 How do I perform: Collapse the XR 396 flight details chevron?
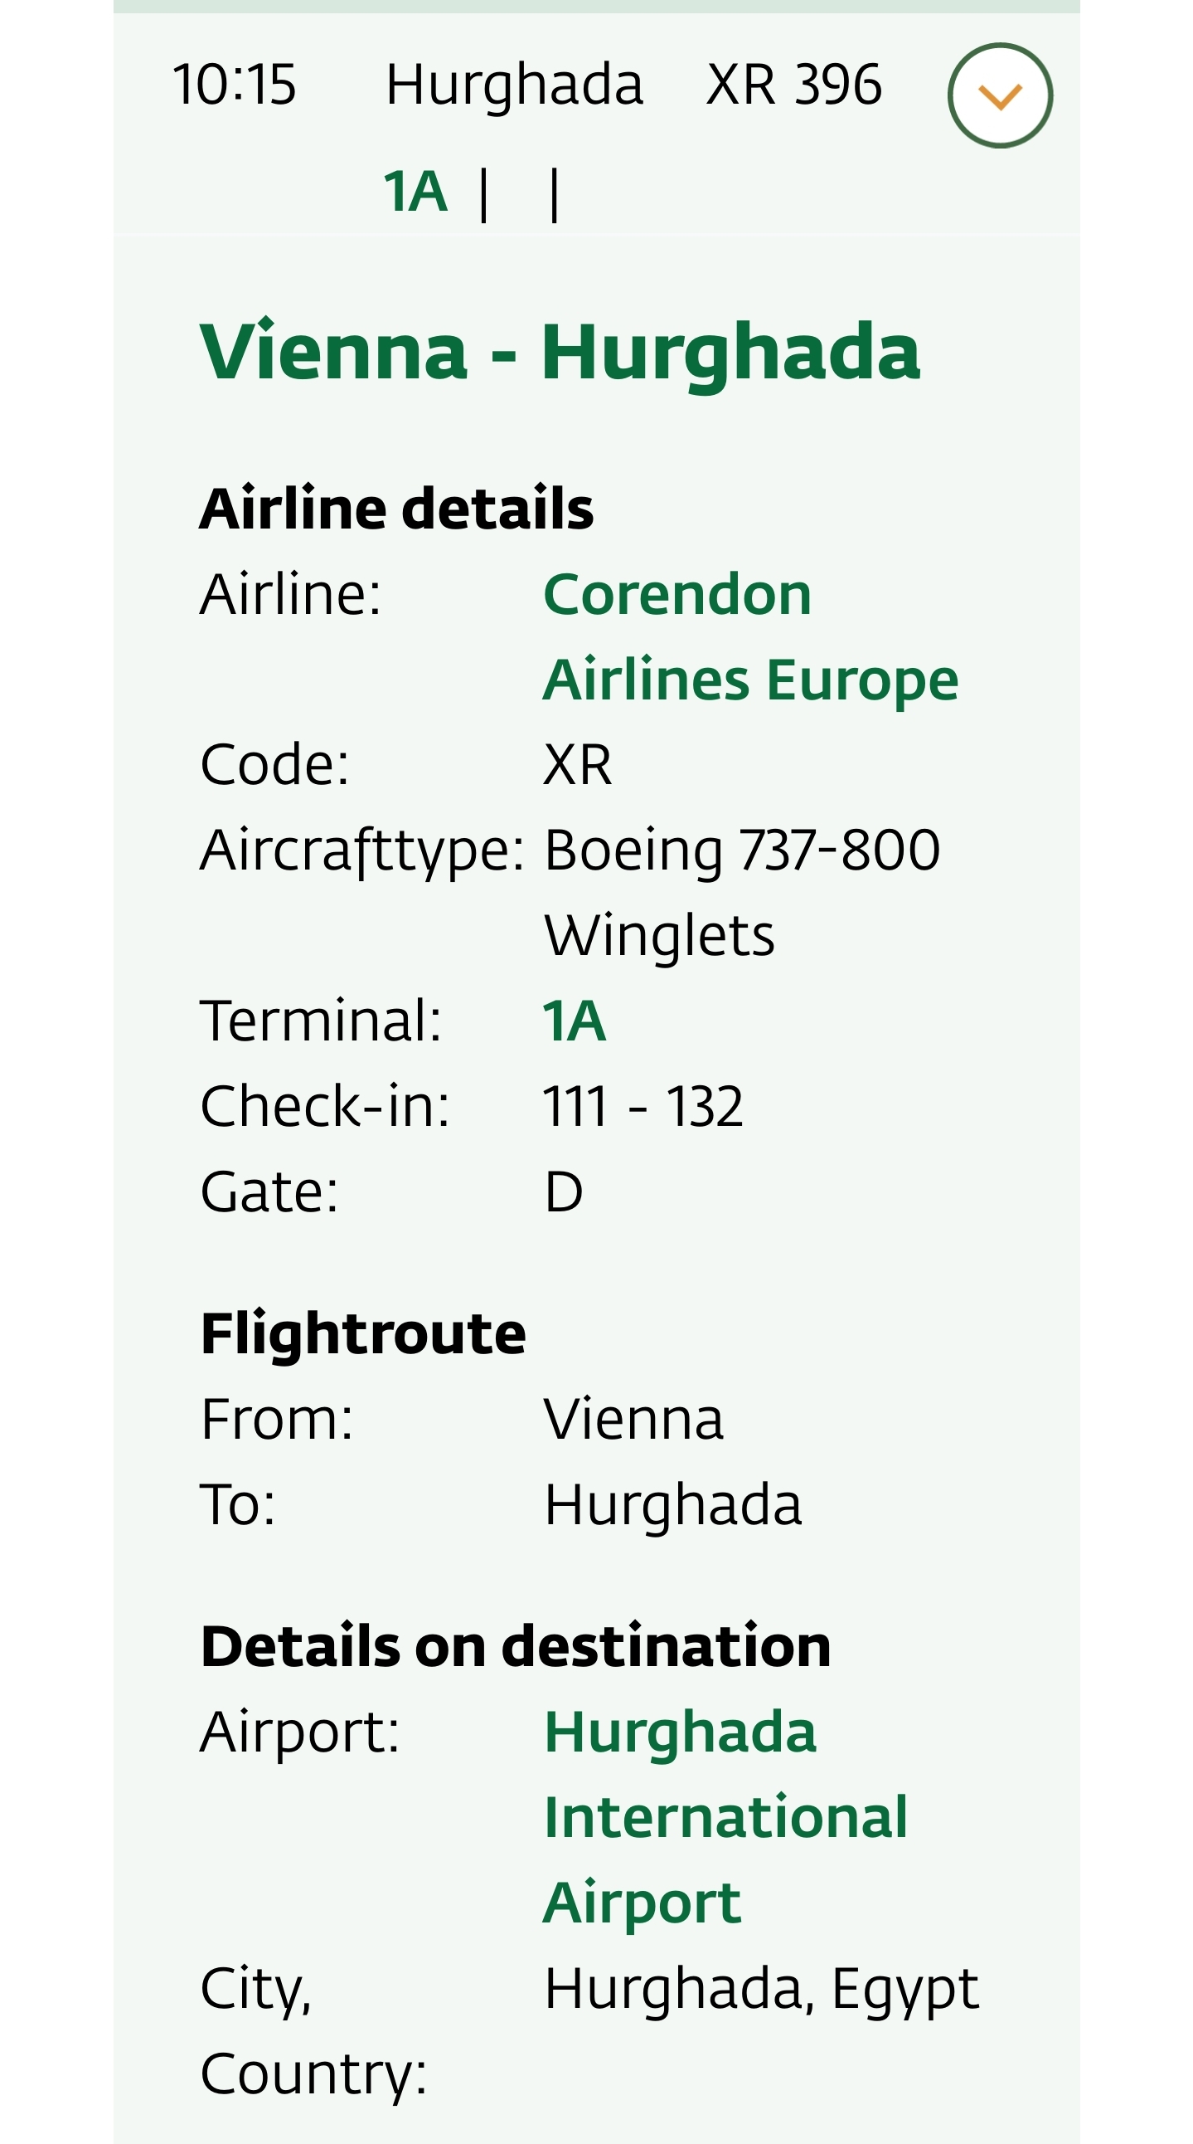coord(1000,95)
